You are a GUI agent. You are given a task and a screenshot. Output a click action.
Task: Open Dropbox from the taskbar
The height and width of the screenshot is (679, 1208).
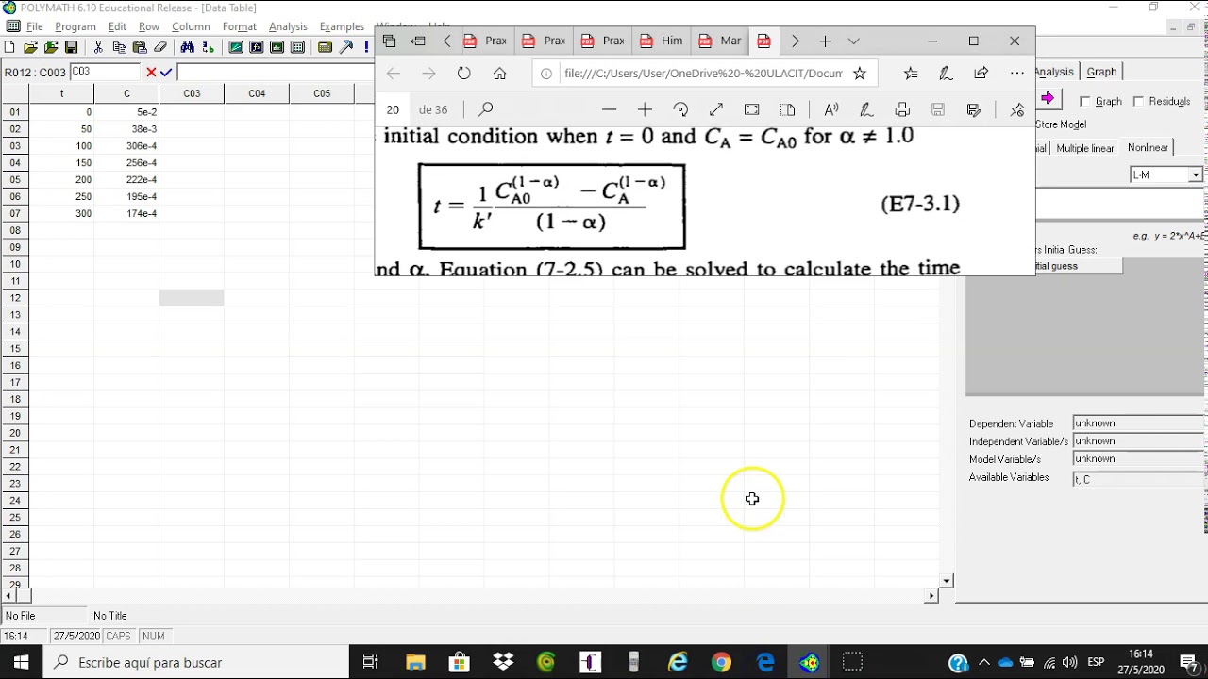pos(503,662)
